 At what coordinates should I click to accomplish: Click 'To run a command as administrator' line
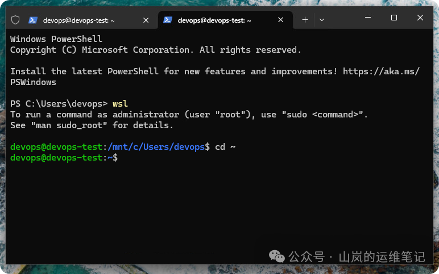[x=189, y=115]
